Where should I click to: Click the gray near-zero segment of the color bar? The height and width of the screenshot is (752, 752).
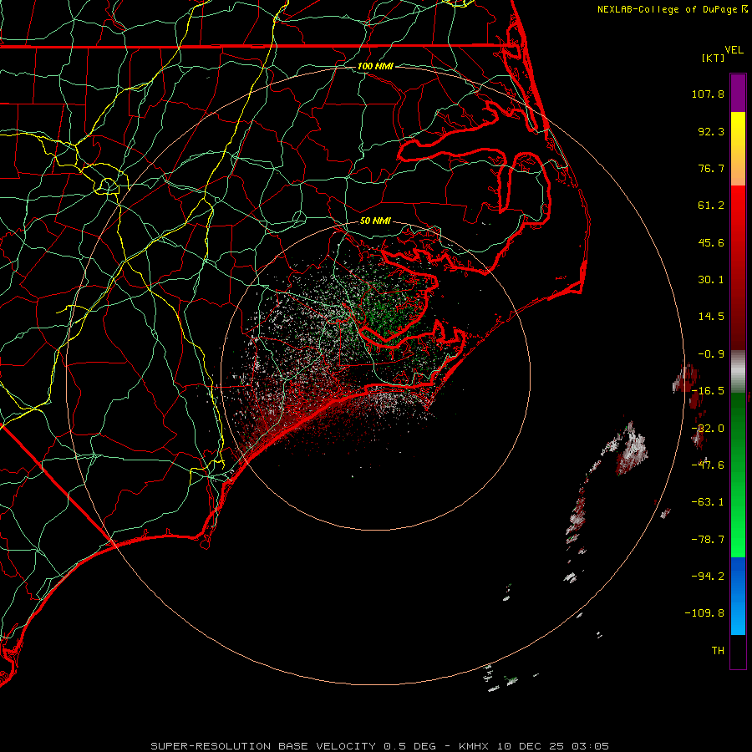pos(738,372)
